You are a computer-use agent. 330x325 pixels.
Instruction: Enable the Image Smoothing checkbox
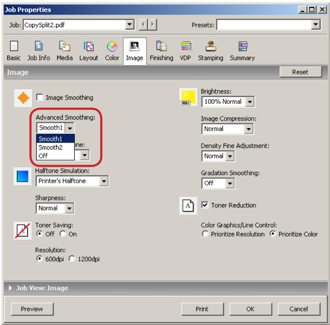40,97
